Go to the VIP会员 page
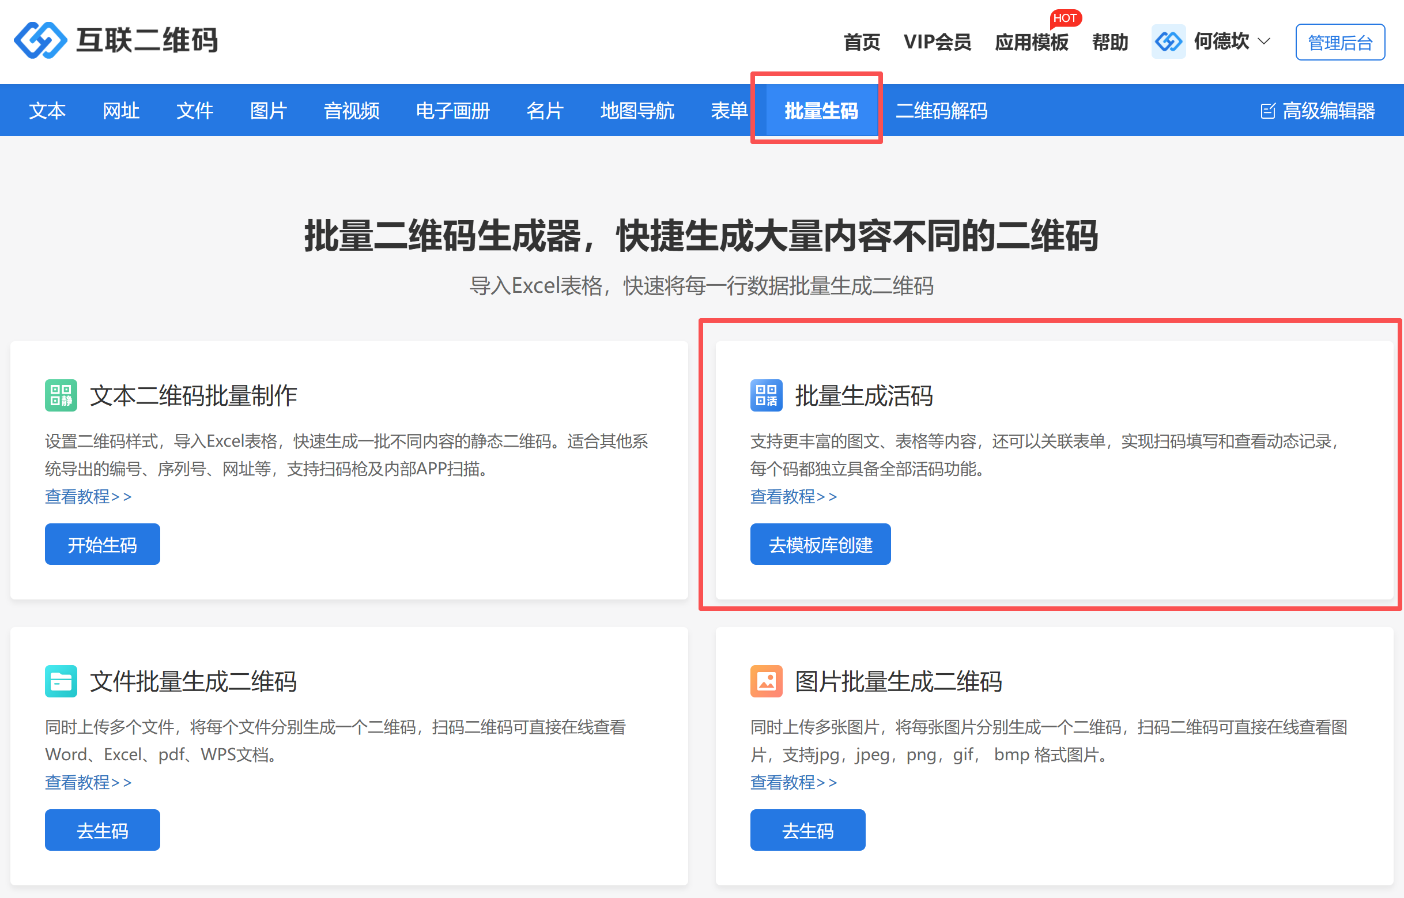The height and width of the screenshot is (898, 1404). [937, 42]
